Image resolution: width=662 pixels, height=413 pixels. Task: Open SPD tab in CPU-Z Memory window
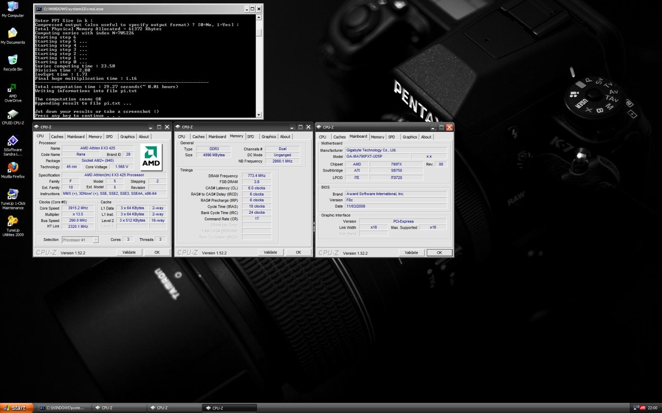click(x=250, y=137)
